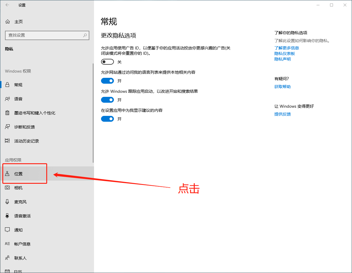
Task: Disable 允许 Windows 跟踪应用启动 toggle
Action: [107, 100]
